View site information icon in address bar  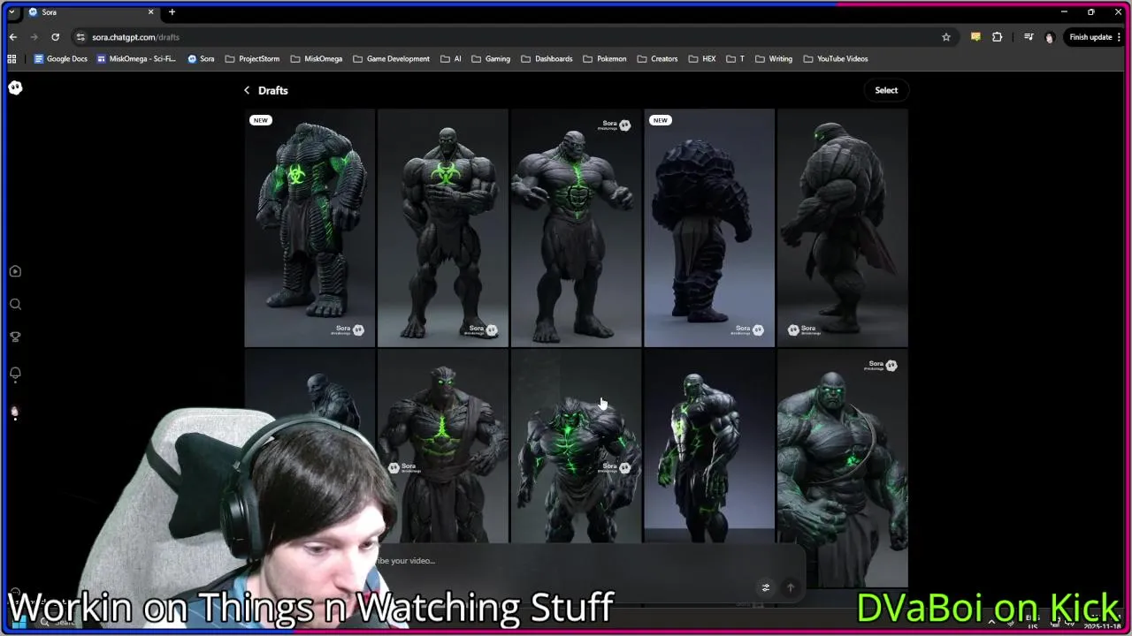coord(80,37)
